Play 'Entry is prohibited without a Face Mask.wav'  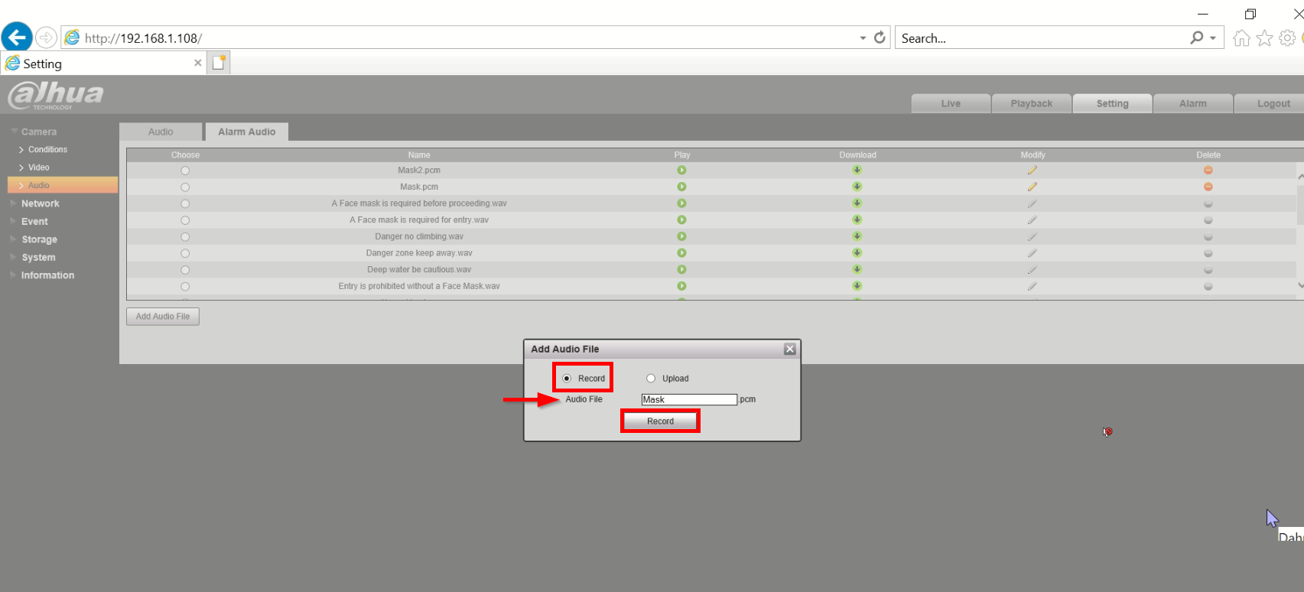click(x=681, y=286)
